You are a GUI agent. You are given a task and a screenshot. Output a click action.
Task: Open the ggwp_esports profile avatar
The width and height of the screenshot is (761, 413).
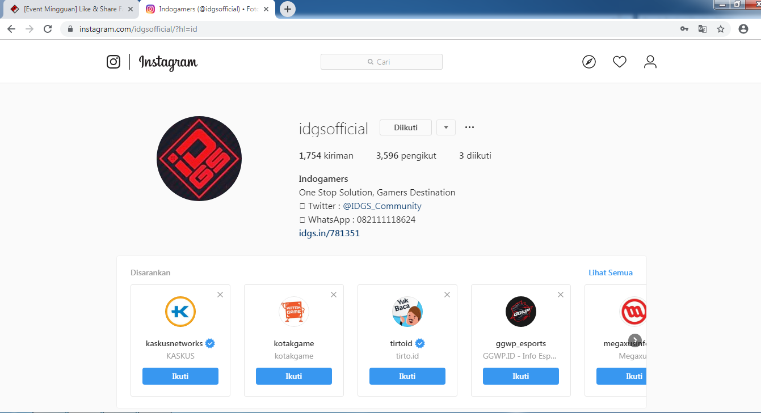point(521,312)
